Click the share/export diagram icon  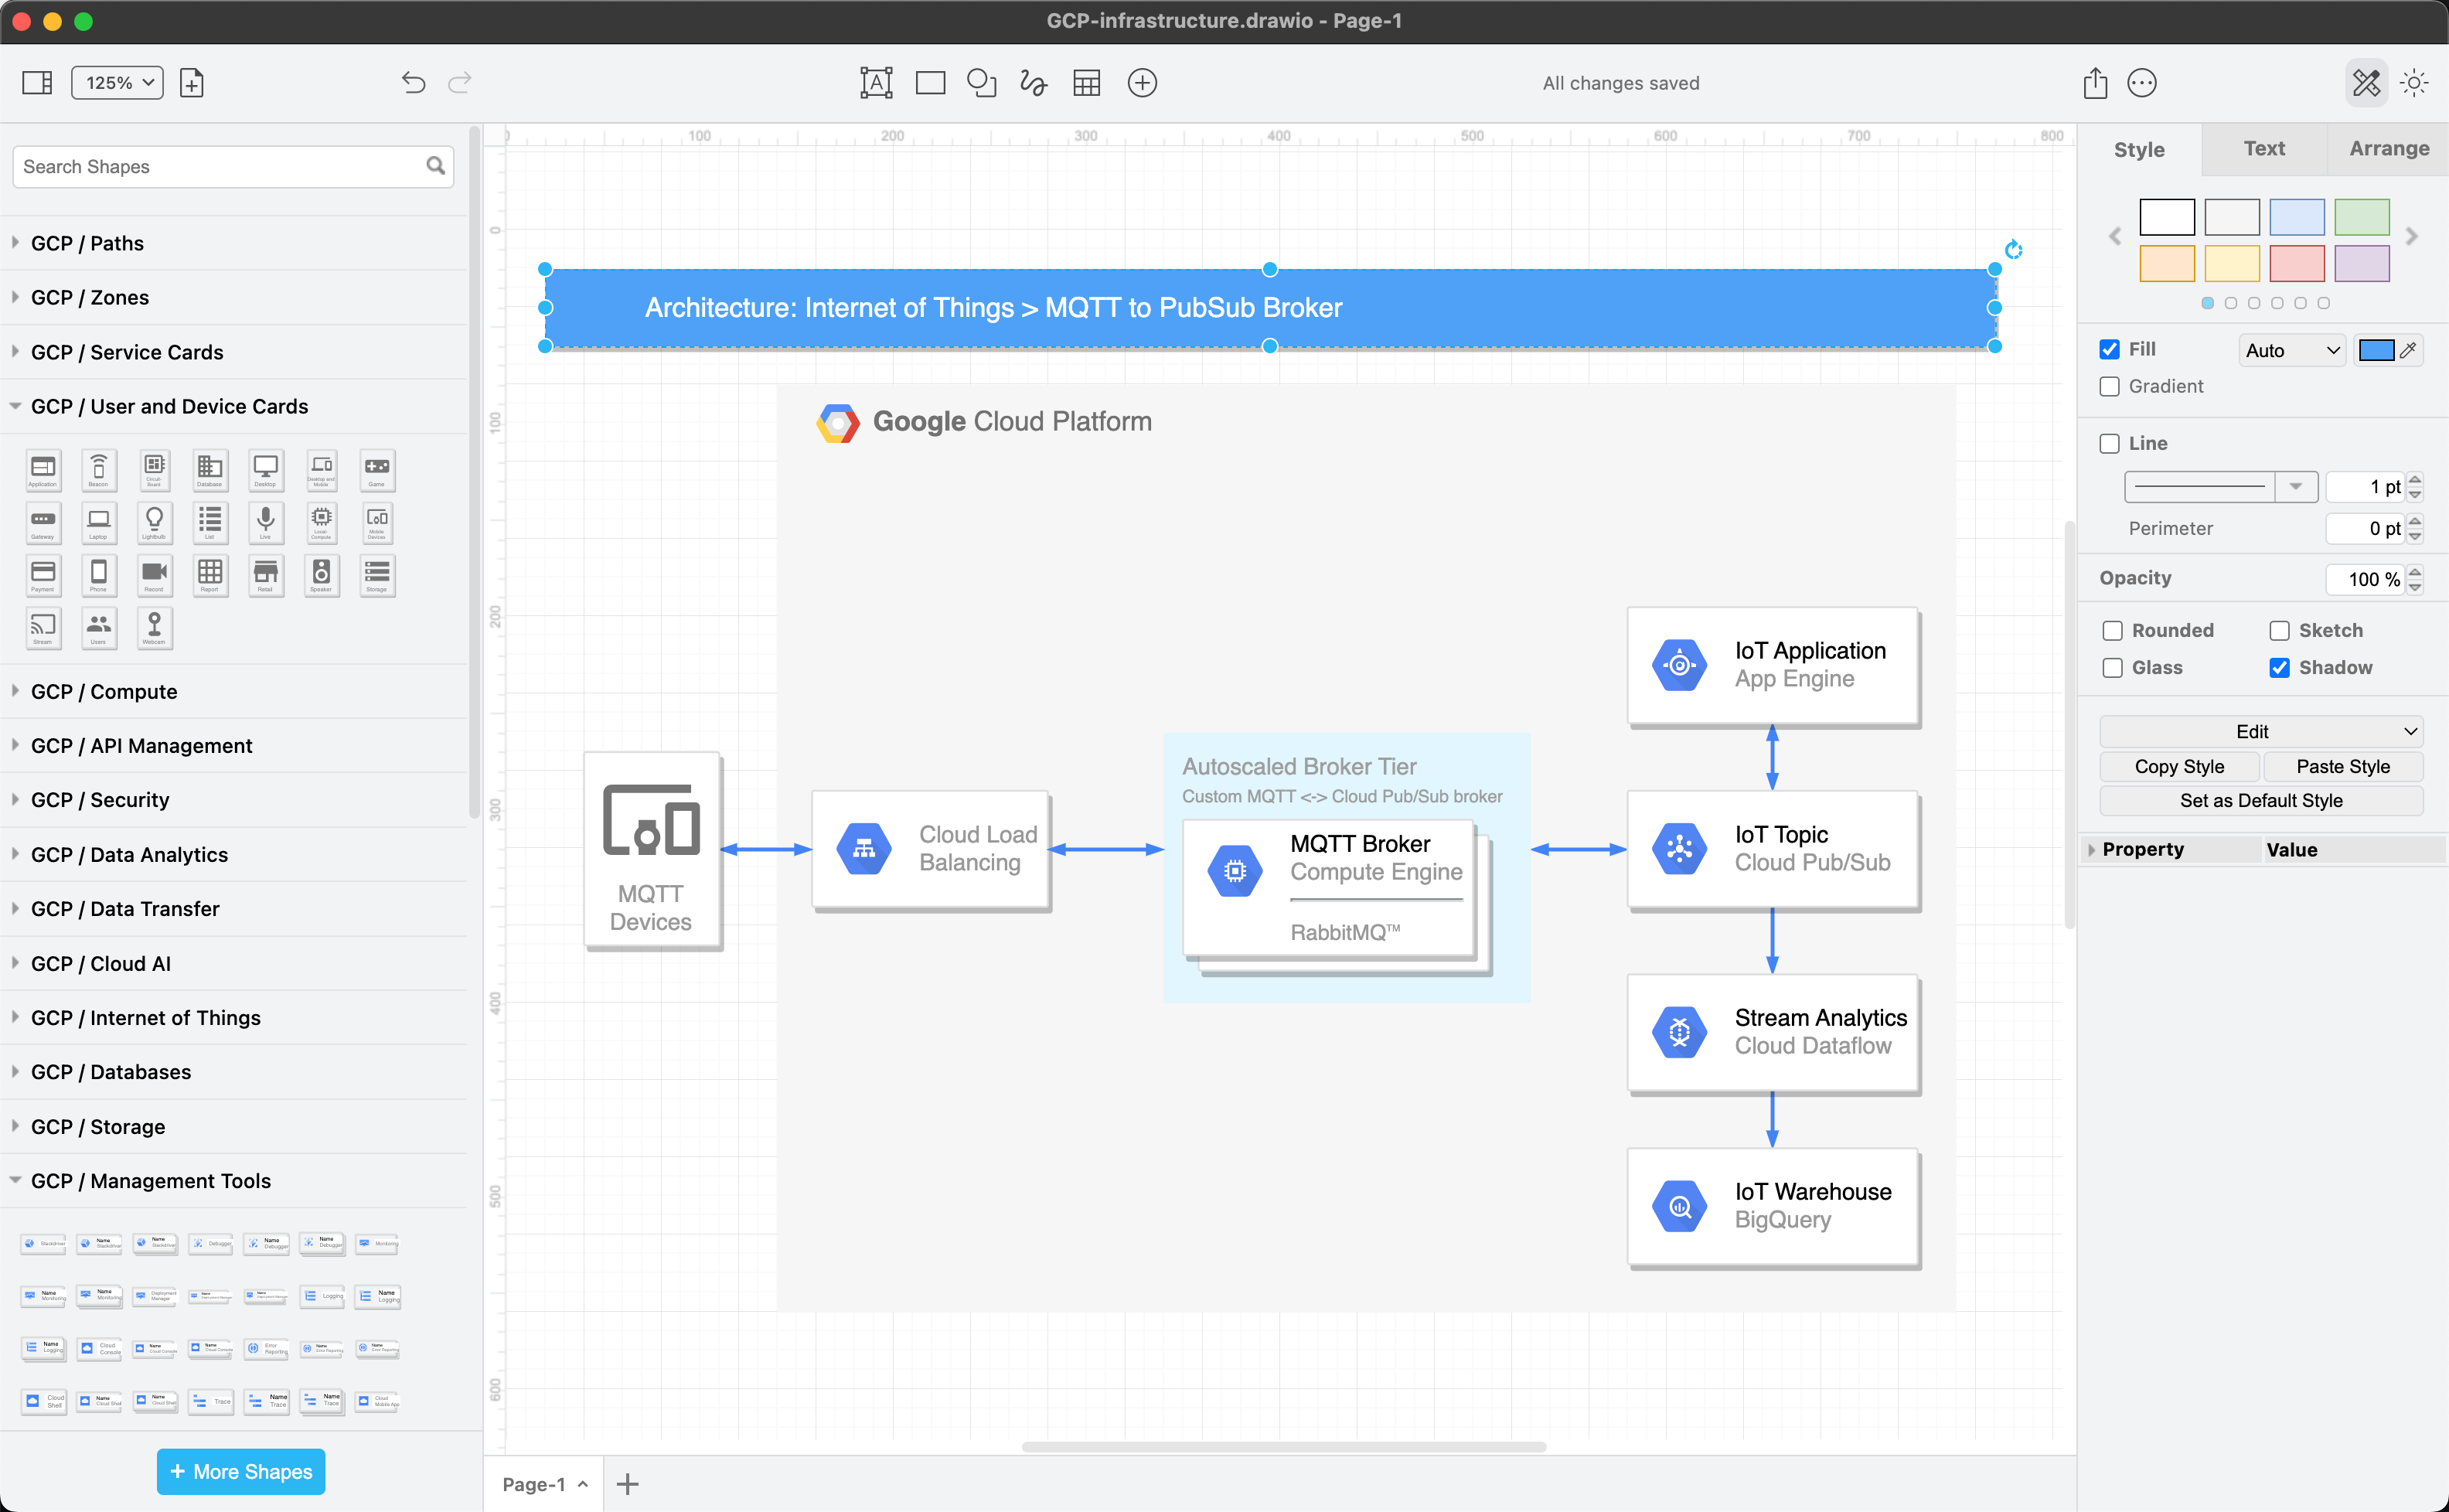[2094, 82]
